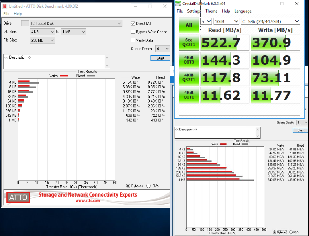Open the File menu in ATTO Disk Benchmark
The image size is (309, 236).
[x=6, y=14]
